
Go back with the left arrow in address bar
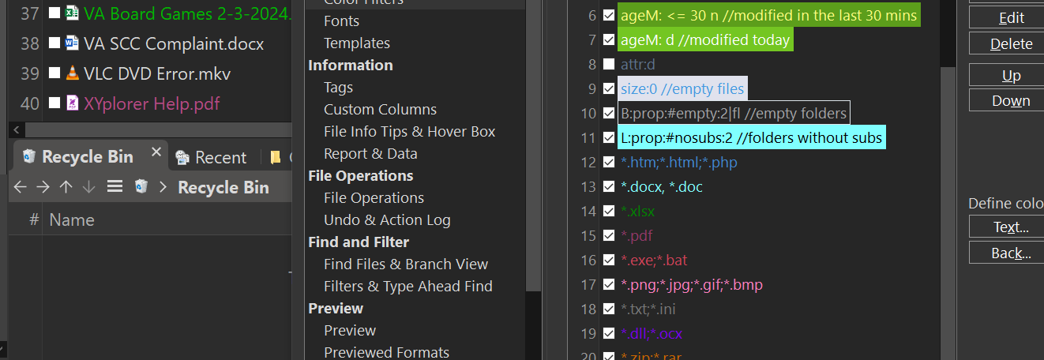pos(21,187)
